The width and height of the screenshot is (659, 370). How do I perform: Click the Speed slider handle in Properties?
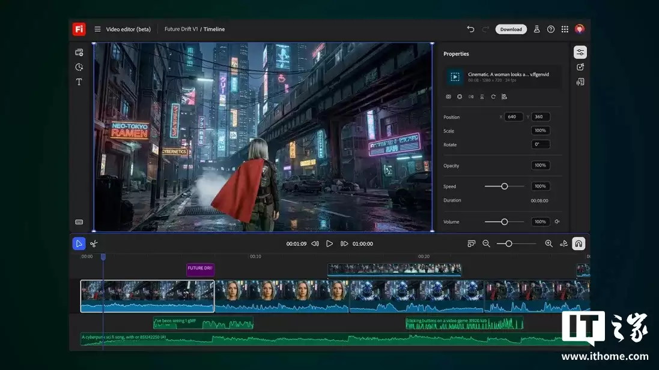503,186
